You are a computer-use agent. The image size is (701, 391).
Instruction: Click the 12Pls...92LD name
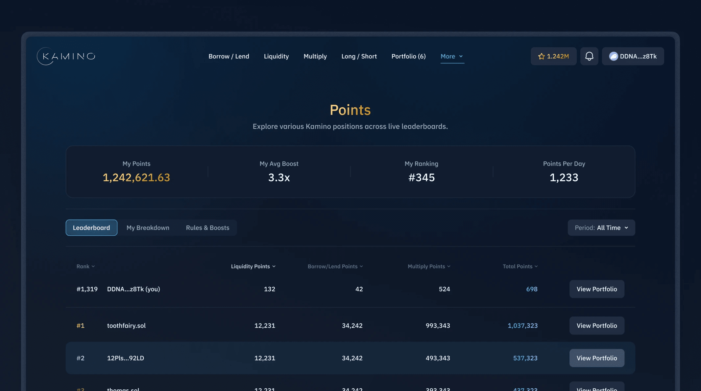click(125, 358)
